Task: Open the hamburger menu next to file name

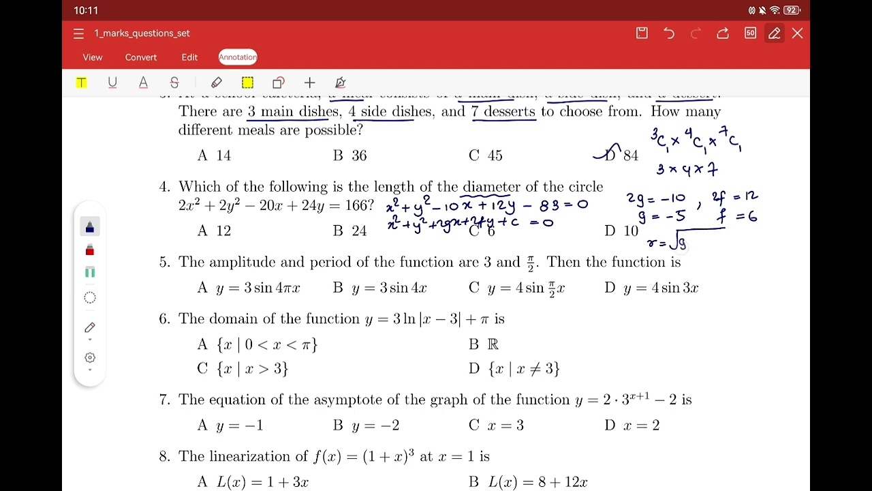Action: point(78,33)
